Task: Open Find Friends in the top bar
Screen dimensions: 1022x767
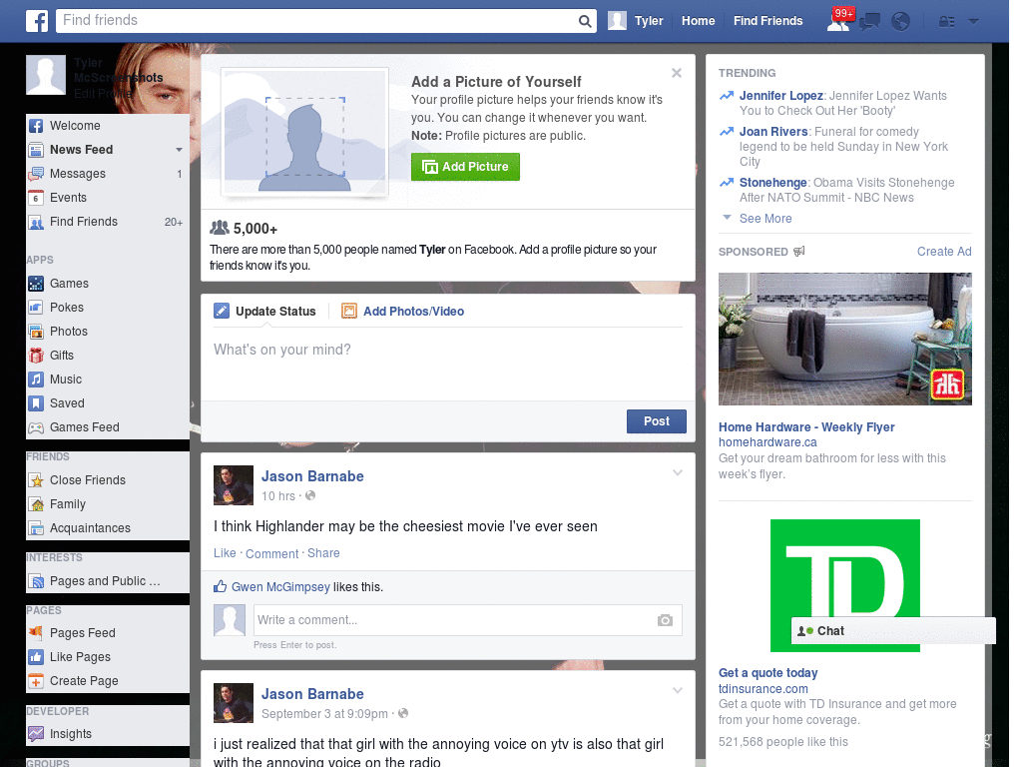Action: pyautogui.click(x=767, y=21)
